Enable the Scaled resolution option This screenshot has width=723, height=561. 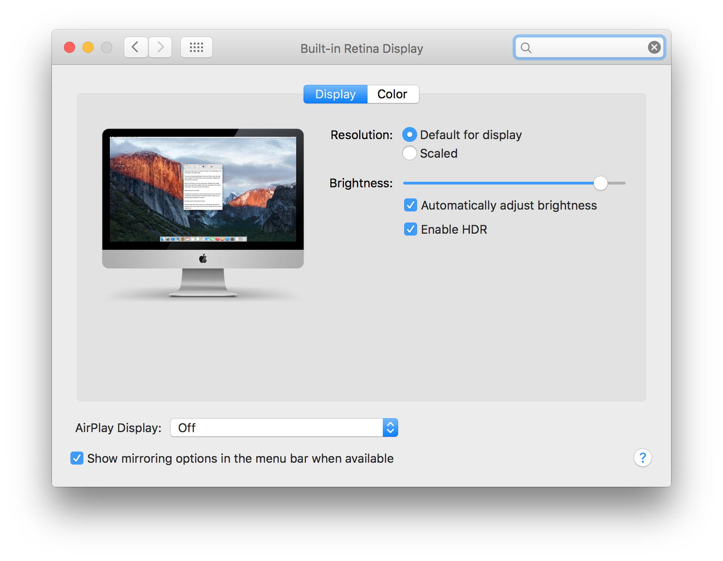tap(409, 153)
